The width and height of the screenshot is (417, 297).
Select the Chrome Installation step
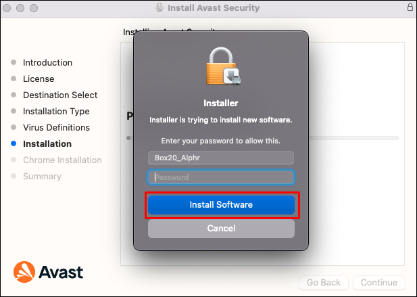pos(62,160)
